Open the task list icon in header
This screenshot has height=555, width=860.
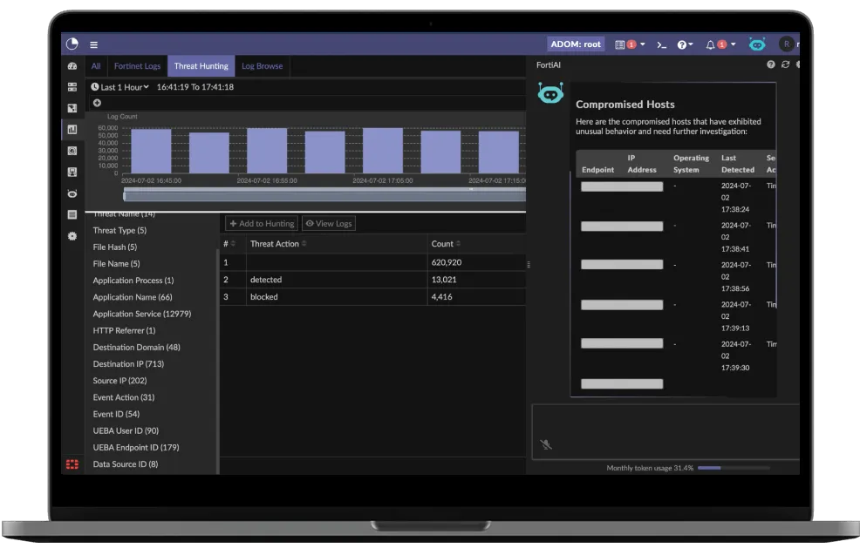coord(620,45)
